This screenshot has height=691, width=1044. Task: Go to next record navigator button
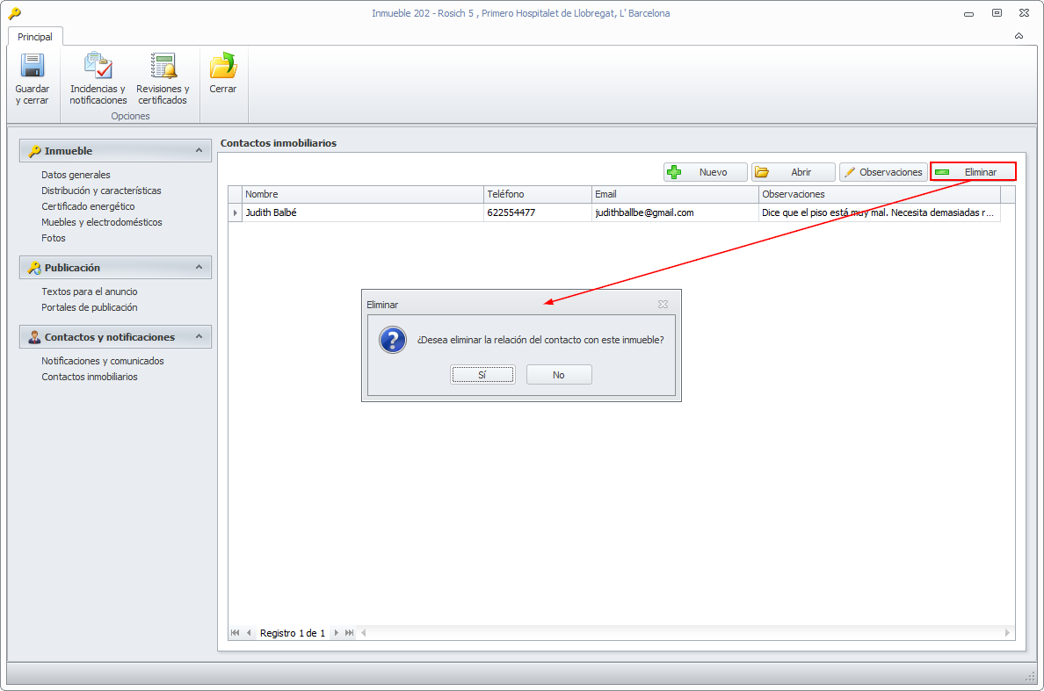(336, 633)
